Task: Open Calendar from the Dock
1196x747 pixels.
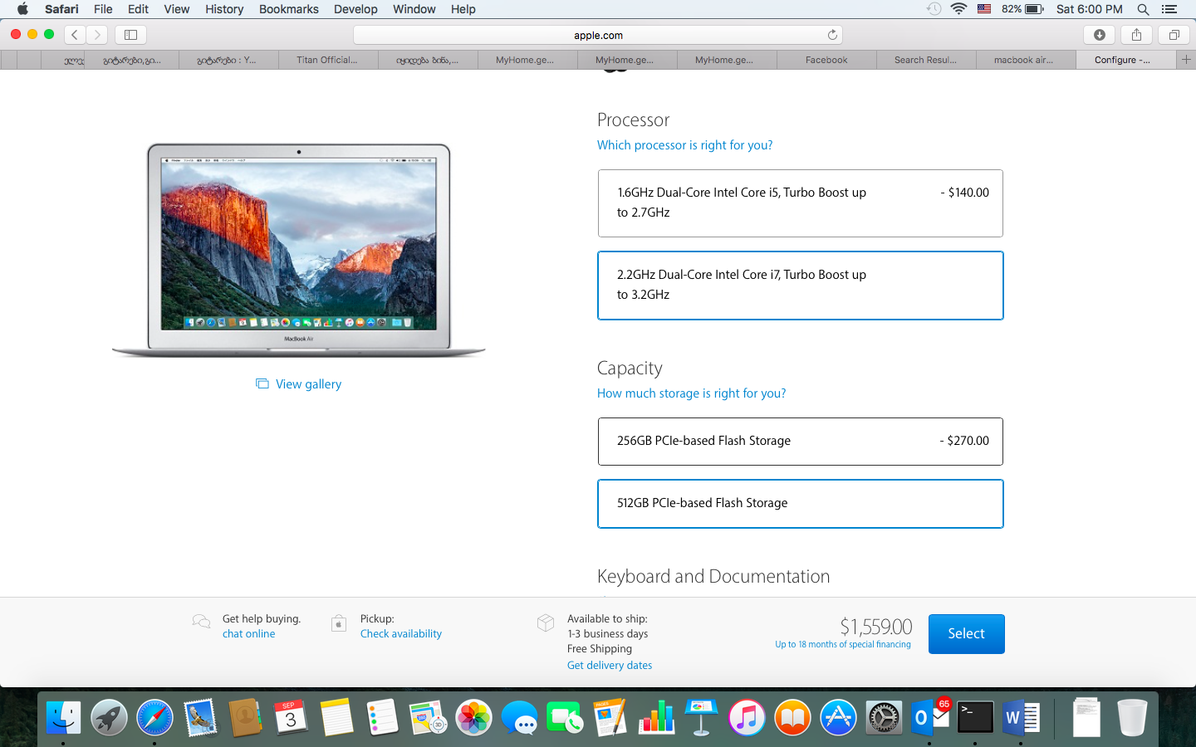Action: click(291, 718)
